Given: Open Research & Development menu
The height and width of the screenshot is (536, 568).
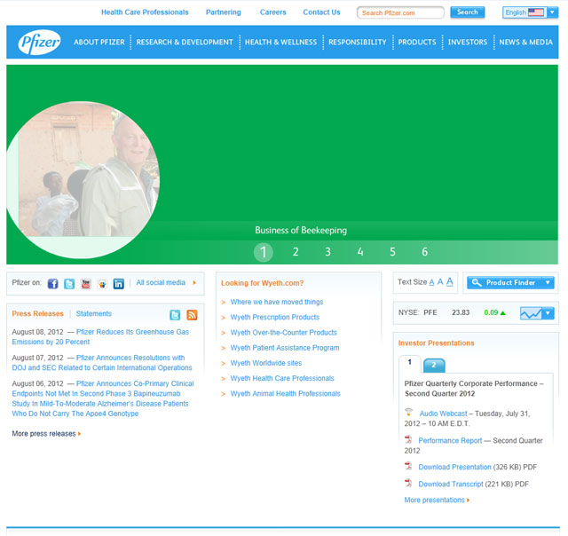Looking at the screenshot, I should (185, 42).
